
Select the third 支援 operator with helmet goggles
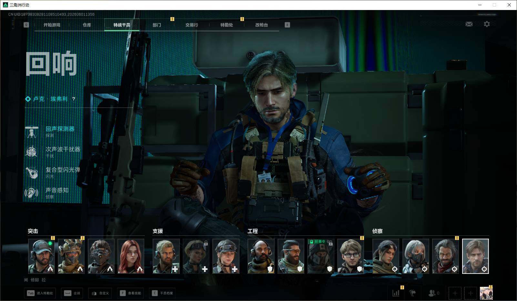226,256
